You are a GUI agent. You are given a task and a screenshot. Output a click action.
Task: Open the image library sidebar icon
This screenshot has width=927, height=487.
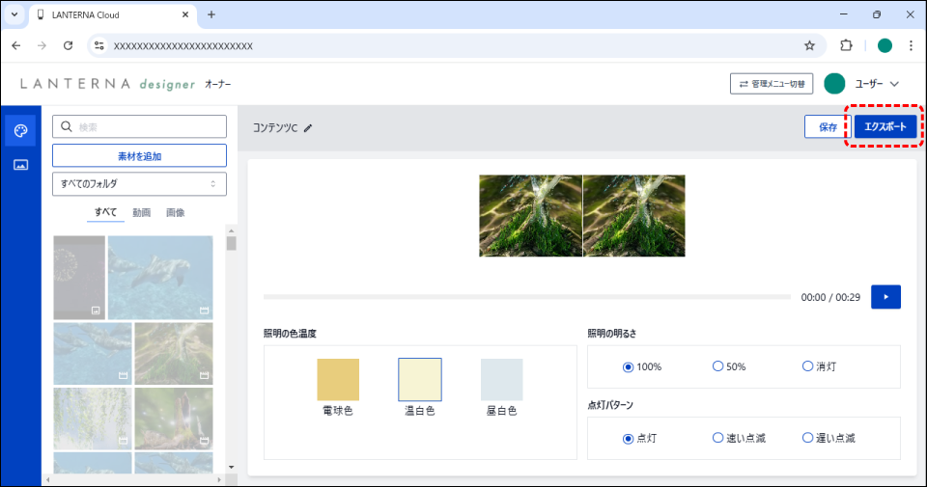pos(20,165)
